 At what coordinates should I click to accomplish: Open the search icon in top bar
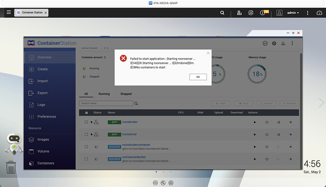[x=222, y=13]
